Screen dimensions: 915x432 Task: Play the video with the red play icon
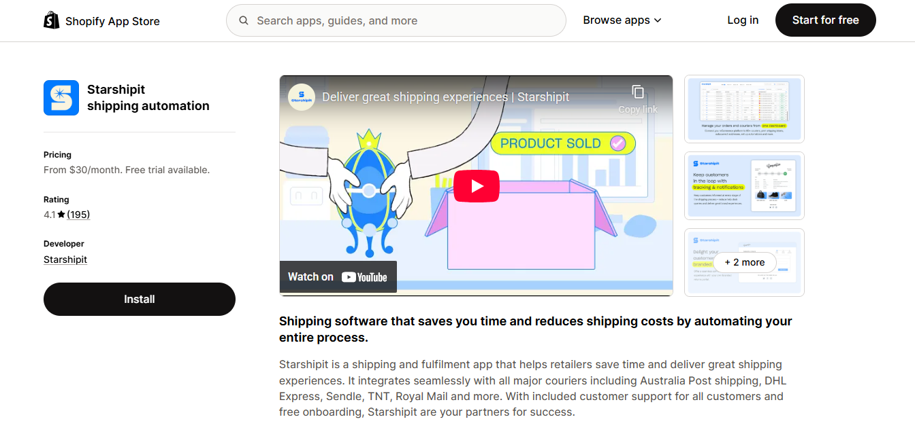pyautogui.click(x=476, y=185)
